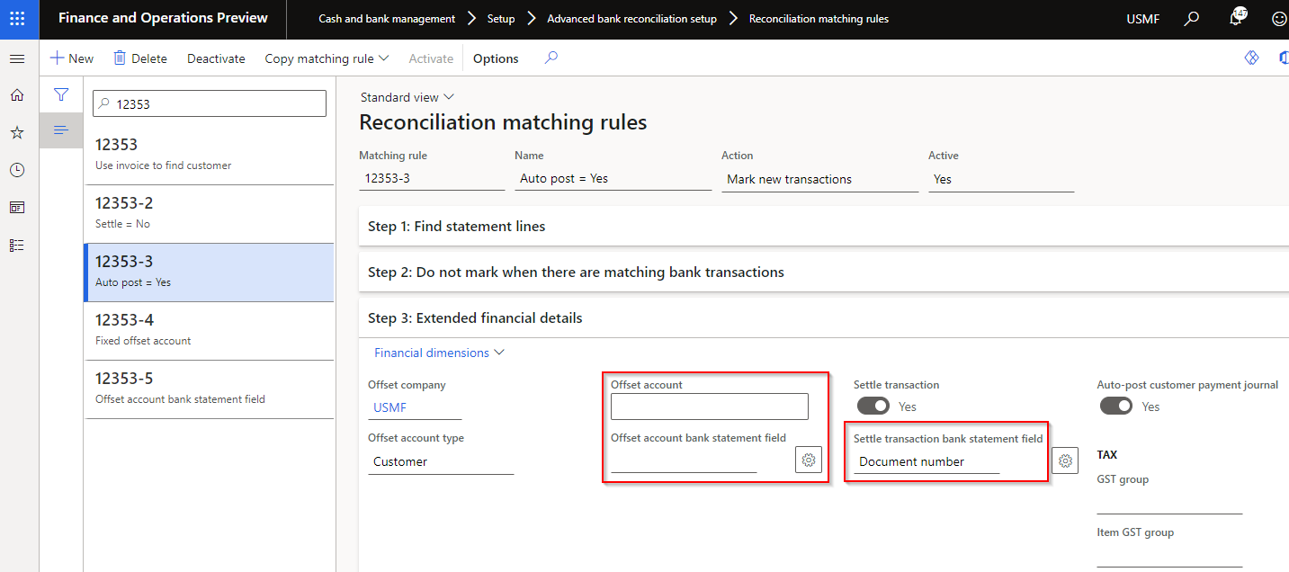Toggle the navigation pane hamburger menu
The width and height of the screenshot is (1289, 572).
point(16,58)
